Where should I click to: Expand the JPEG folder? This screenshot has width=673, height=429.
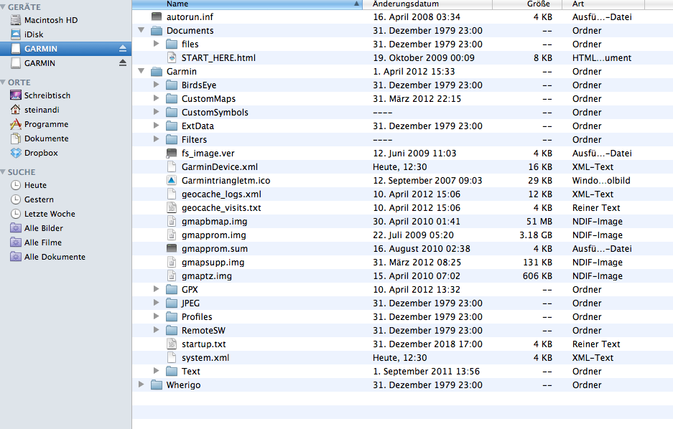click(157, 303)
